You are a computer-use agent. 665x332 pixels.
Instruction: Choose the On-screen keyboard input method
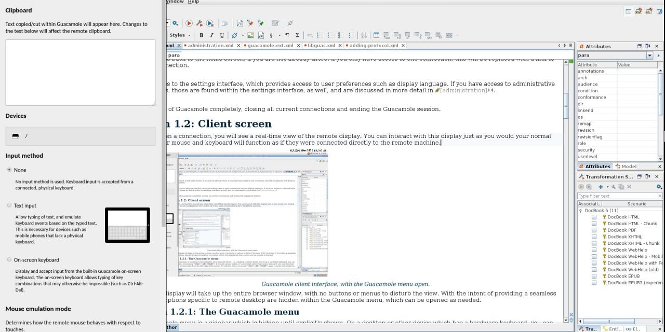(9, 260)
